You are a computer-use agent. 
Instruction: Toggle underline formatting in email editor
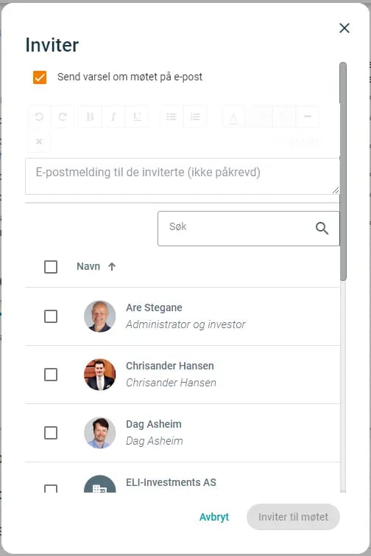tap(137, 117)
